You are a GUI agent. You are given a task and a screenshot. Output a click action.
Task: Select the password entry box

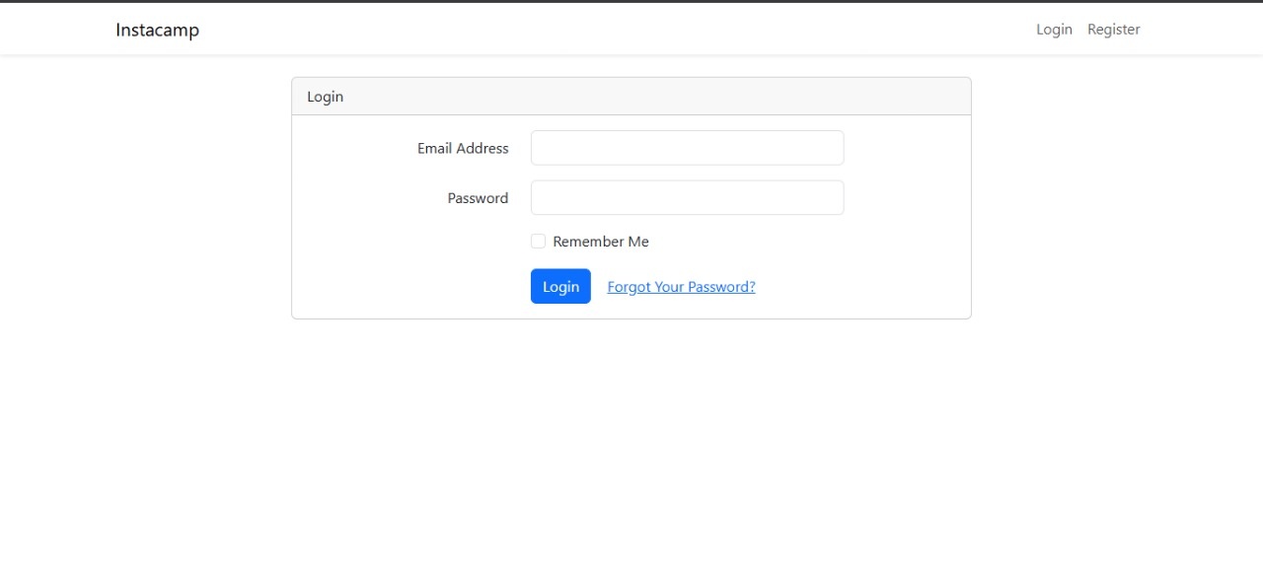(x=687, y=197)
